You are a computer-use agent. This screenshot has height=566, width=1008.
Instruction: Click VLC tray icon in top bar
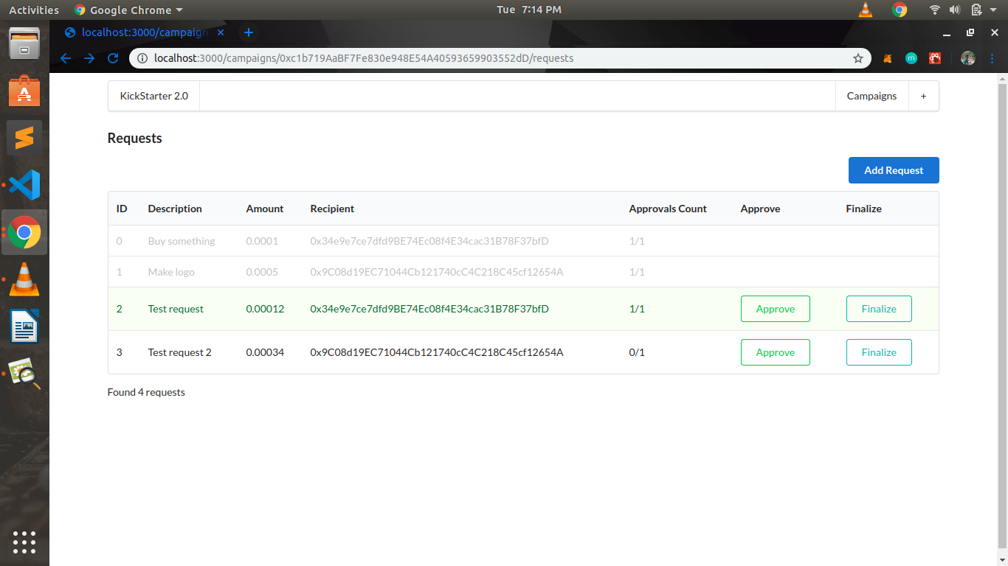[x=866, y=10]
